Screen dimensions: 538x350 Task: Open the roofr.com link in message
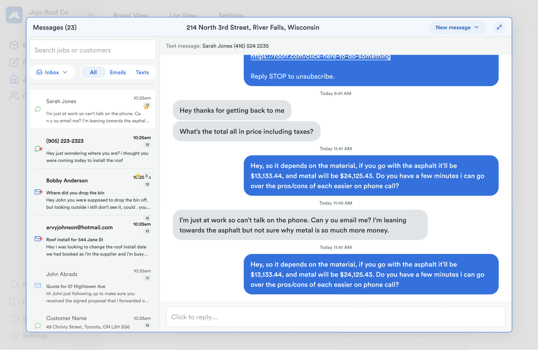click(x=320, y=57)
